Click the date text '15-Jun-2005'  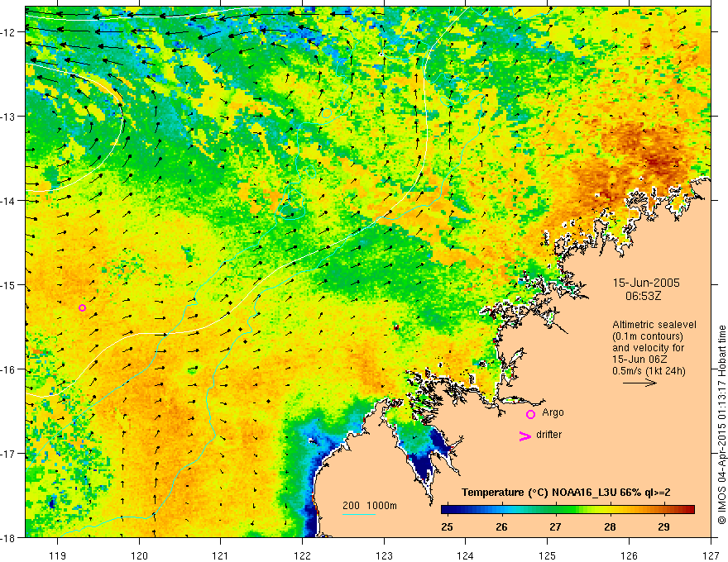coord(646,283)
